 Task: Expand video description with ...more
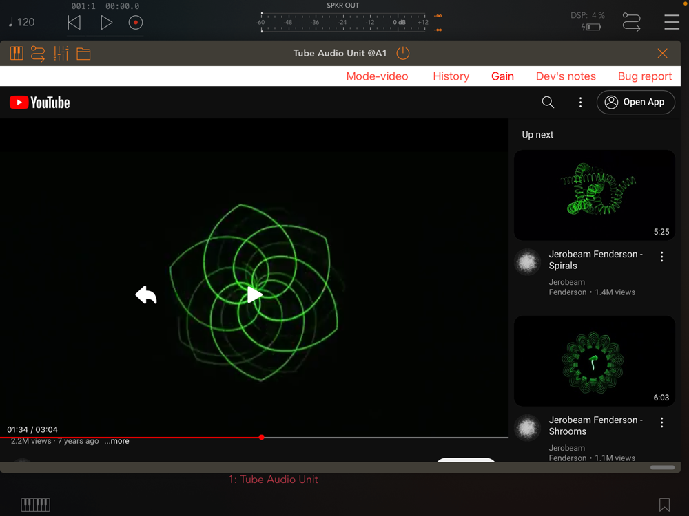pos(117,441)
